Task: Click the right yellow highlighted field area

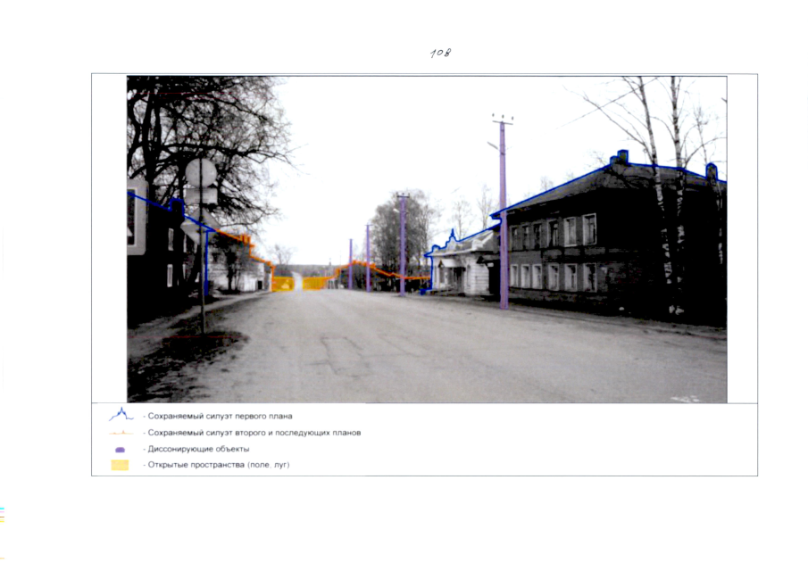Action: coord(314,283)
